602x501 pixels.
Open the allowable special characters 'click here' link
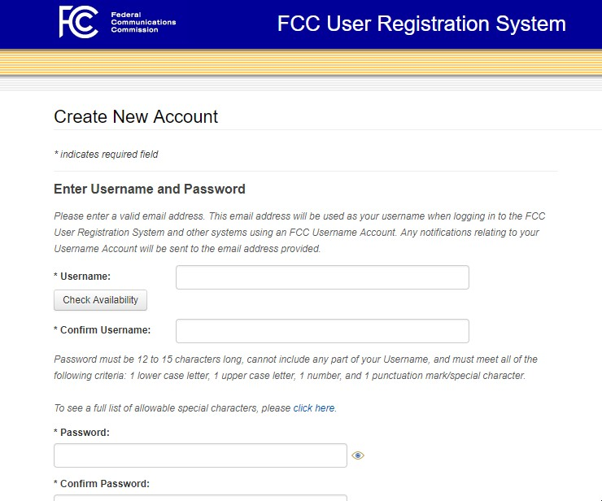pyautogui.click(x=314, y=408)
